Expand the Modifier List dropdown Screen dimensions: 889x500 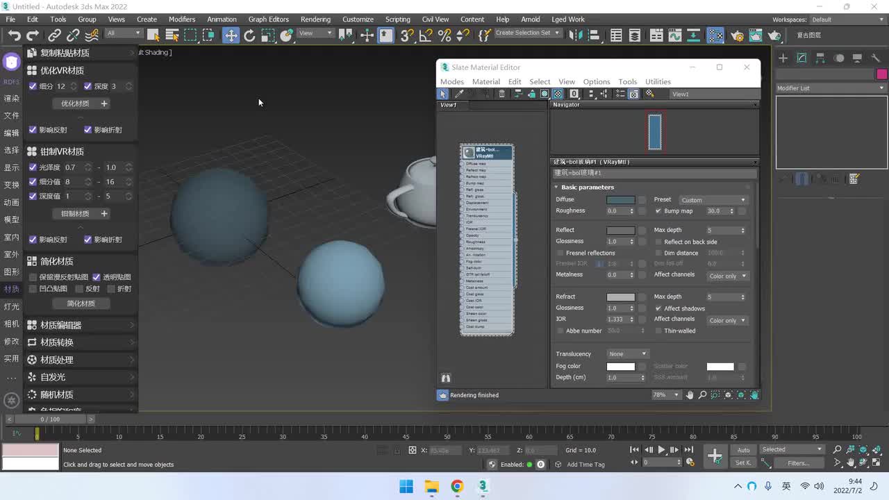pyautogui.click(x=831, y=88)
